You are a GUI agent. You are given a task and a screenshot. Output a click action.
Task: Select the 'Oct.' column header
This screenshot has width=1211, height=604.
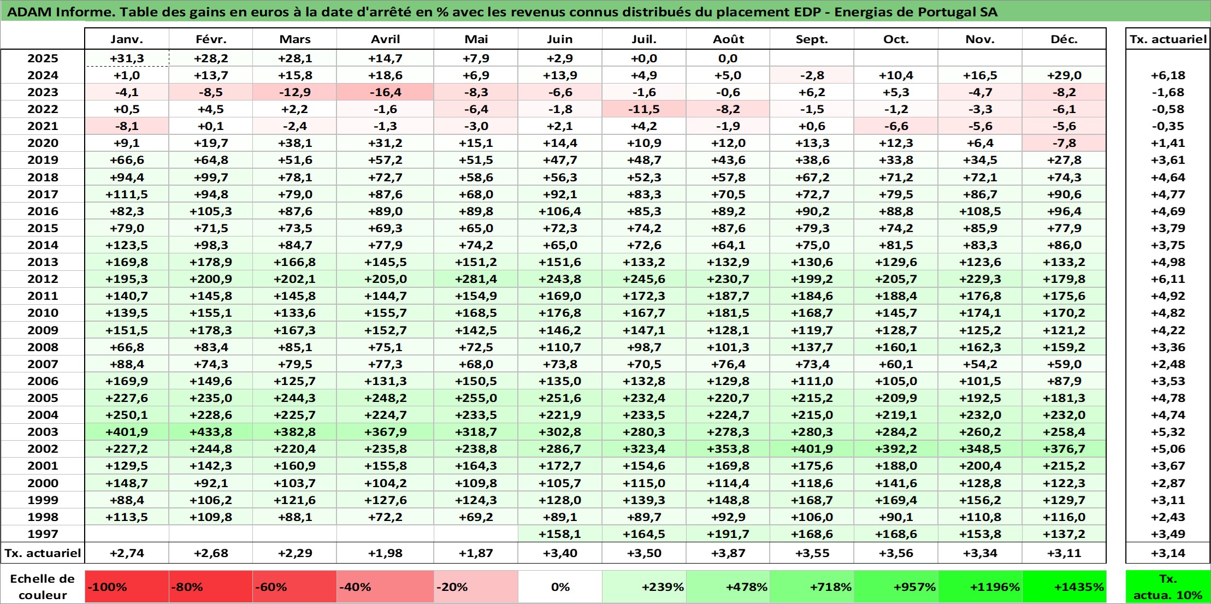pos(896,39)
